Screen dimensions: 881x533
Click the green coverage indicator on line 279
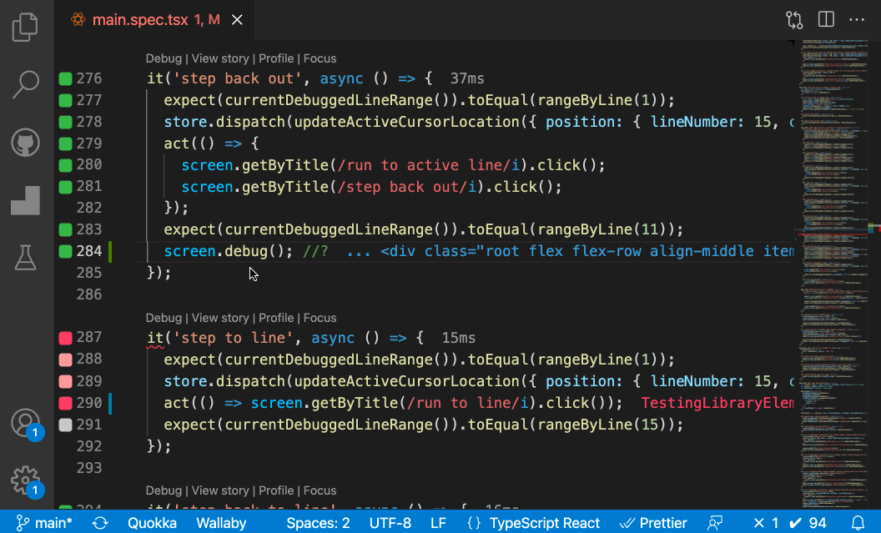[65, 143]
